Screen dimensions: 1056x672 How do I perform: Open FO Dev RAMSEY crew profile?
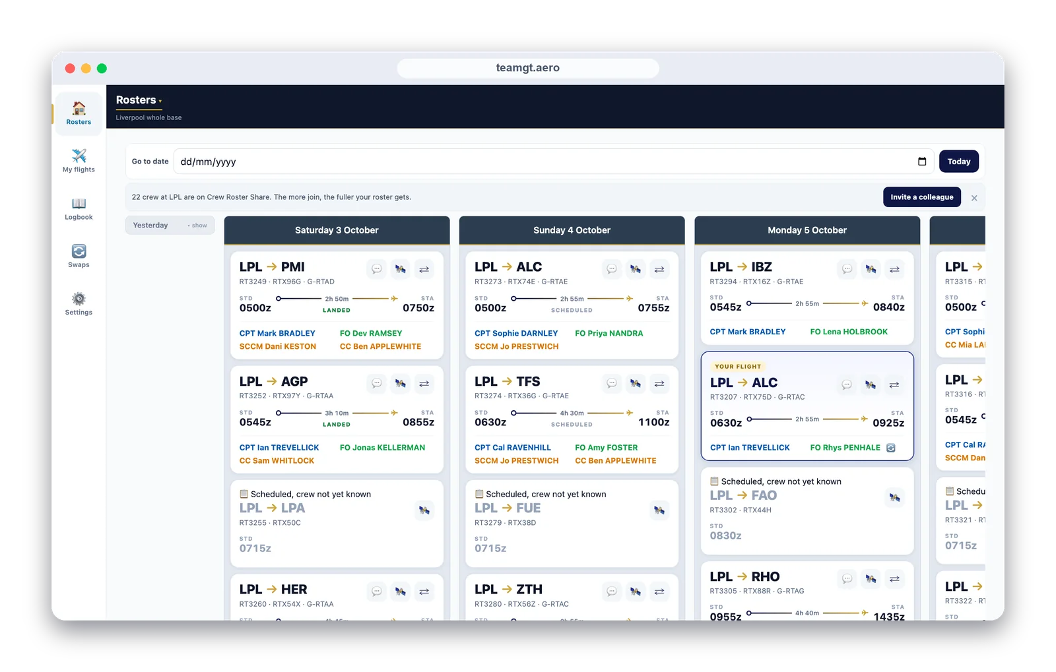pos(371,334)
